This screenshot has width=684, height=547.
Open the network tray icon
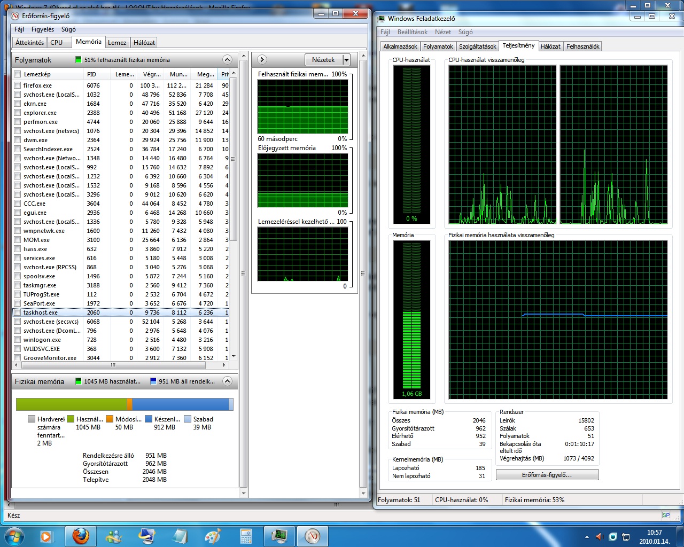point(626,537)
